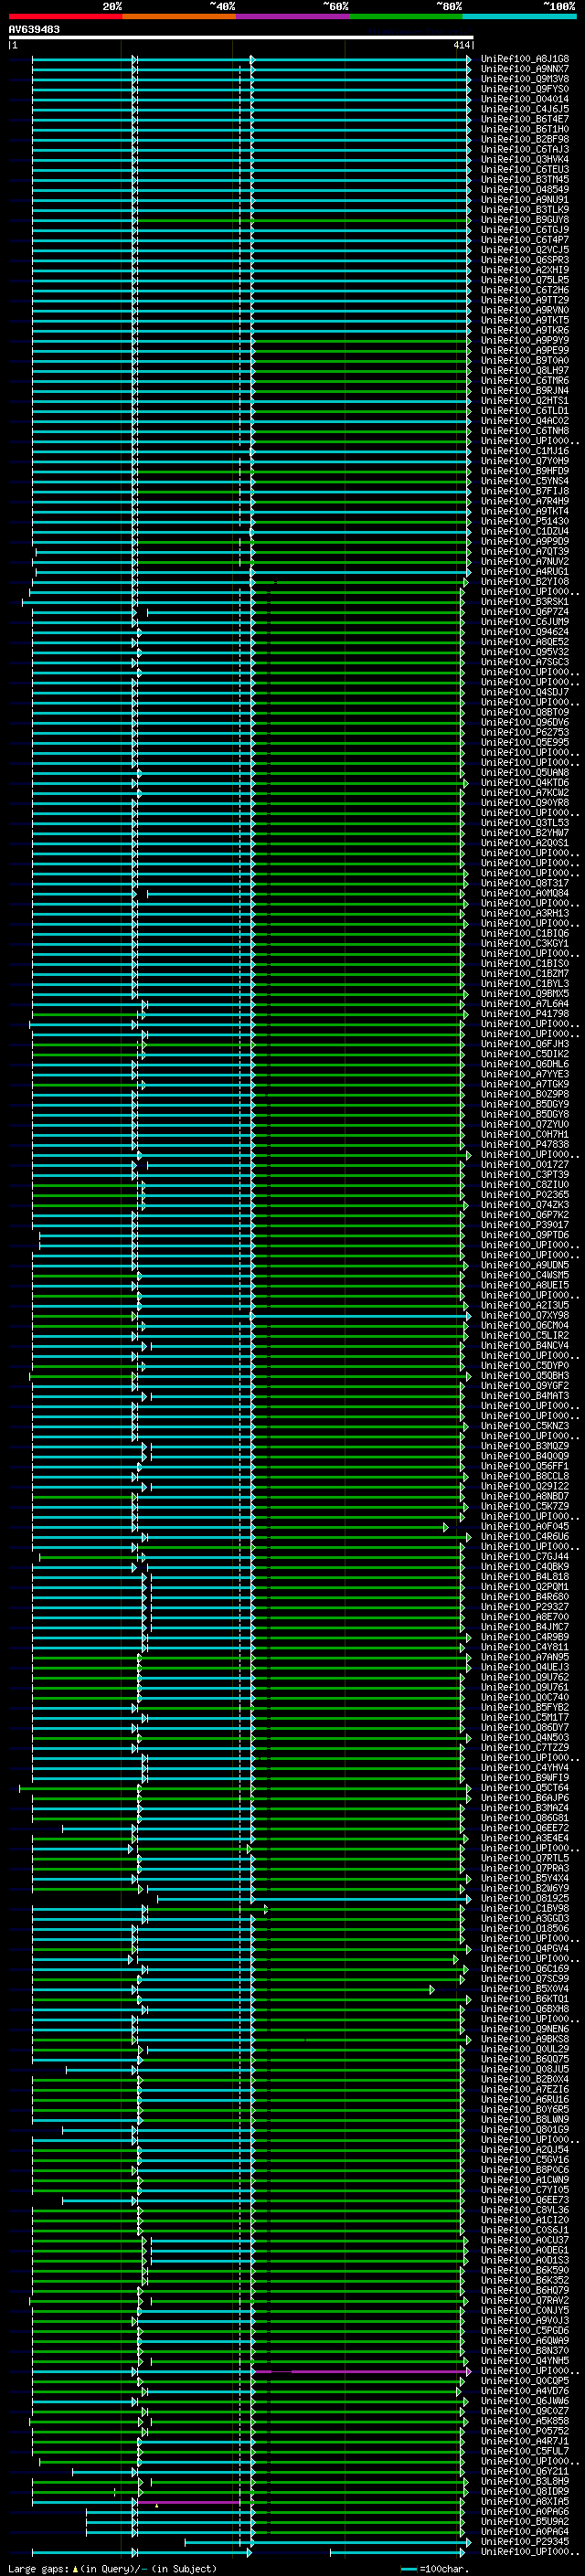Click UniRef100_Q9YGF2 label
The image size is (585, 2576).
pos(525,1385)
